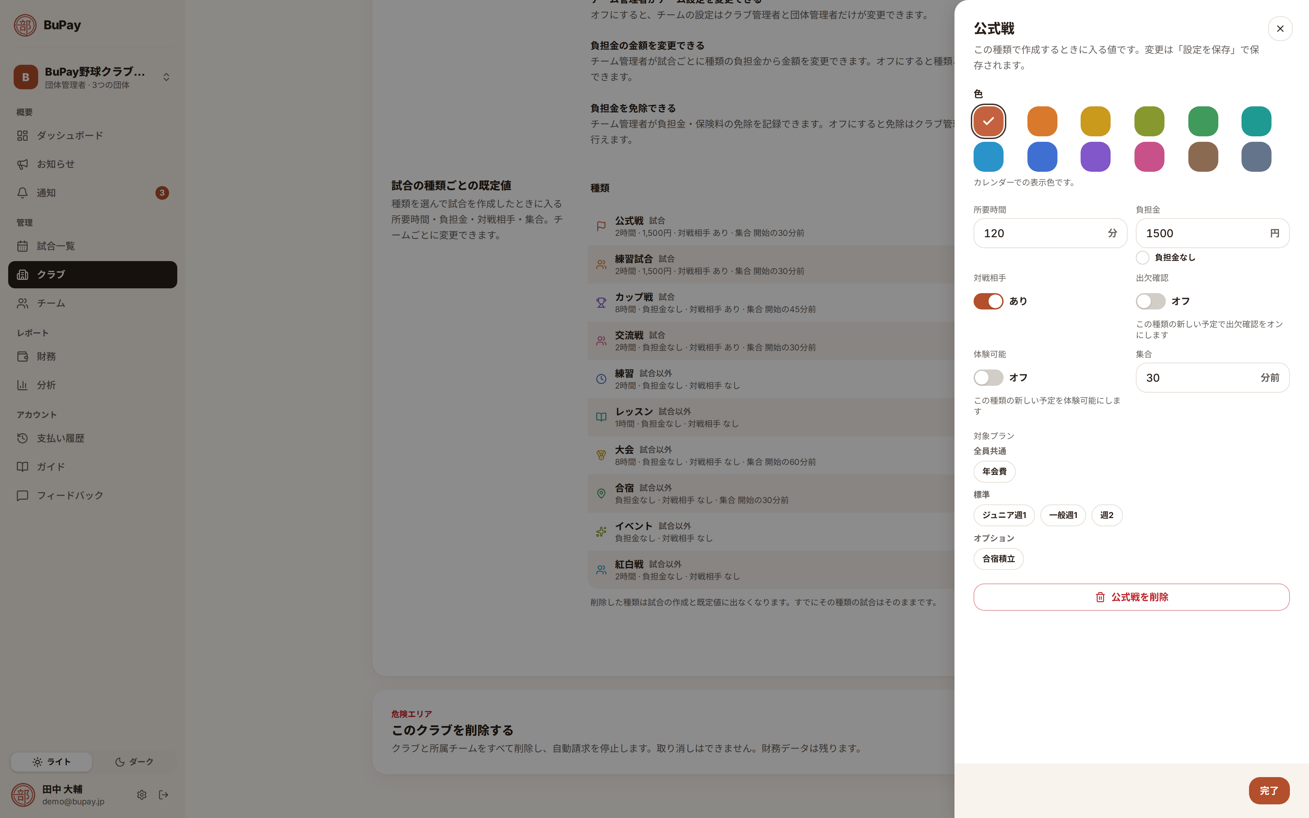The height and width of the screenshot is (818, 1309).
Task: Click the logout arrow icon
Action: (x=163, y=795)
